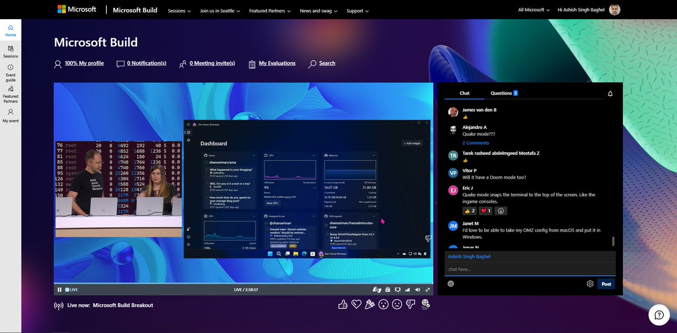Toggle floating reactions smiley with checkmark
This screenshot has height=333, width=677.
[x=425, y=305]
